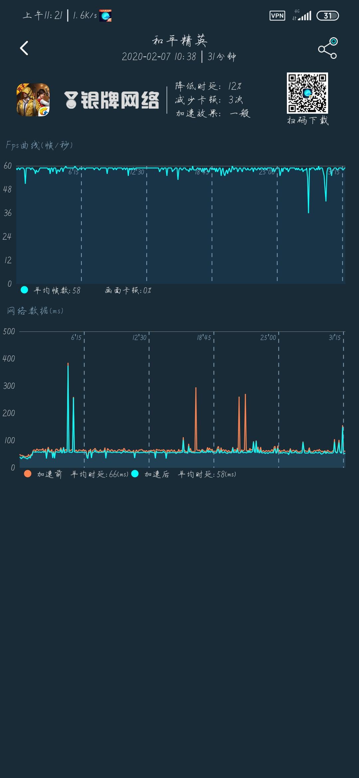The width and height of the screenshot is (359, 778).
Task: Tap the orange legend dot for 加速前
Action: 28,474
